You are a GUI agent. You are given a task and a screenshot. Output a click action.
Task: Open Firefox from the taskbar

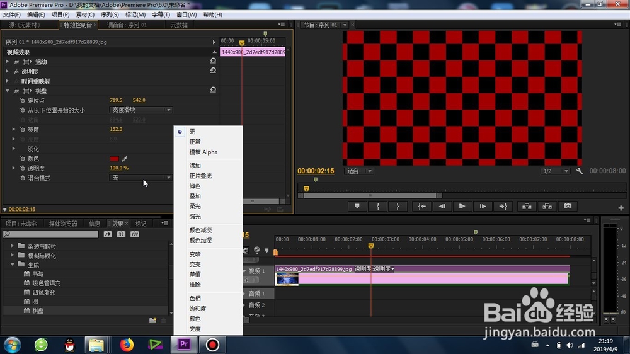point(127,345)
